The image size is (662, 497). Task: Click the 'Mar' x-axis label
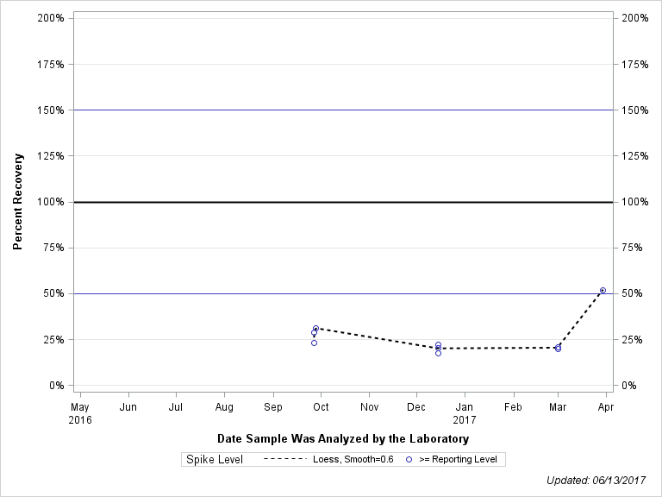(x=558, y=407)
